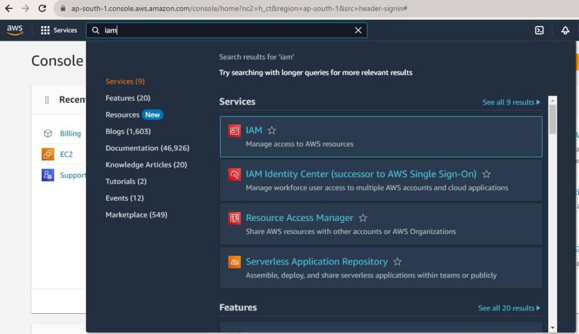Open the Services grid menu icon

tap(45, 31)
